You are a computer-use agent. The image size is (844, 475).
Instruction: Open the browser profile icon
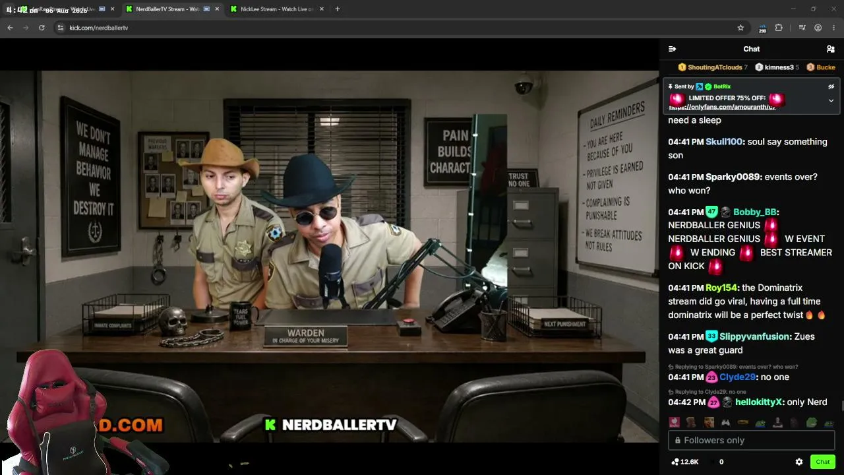coord(818,28)
